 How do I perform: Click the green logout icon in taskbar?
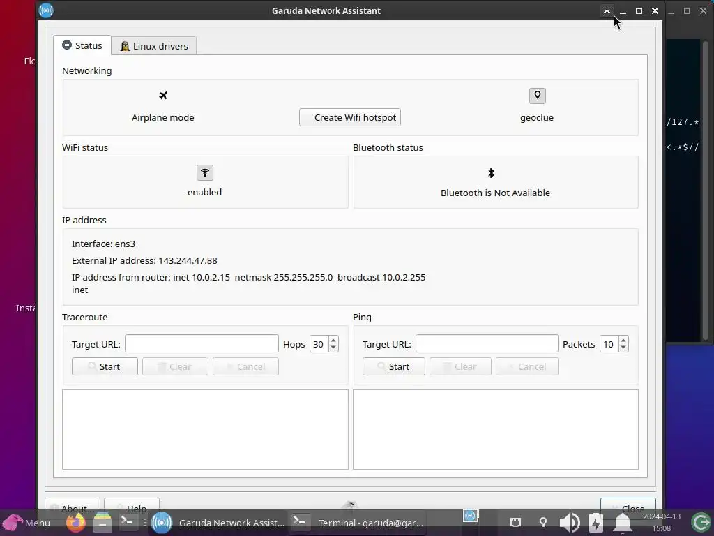[700, 522]
